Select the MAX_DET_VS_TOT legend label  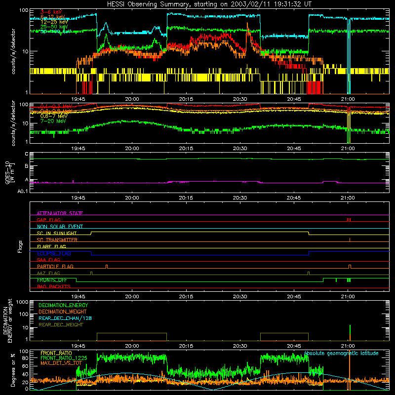(61, 363)
